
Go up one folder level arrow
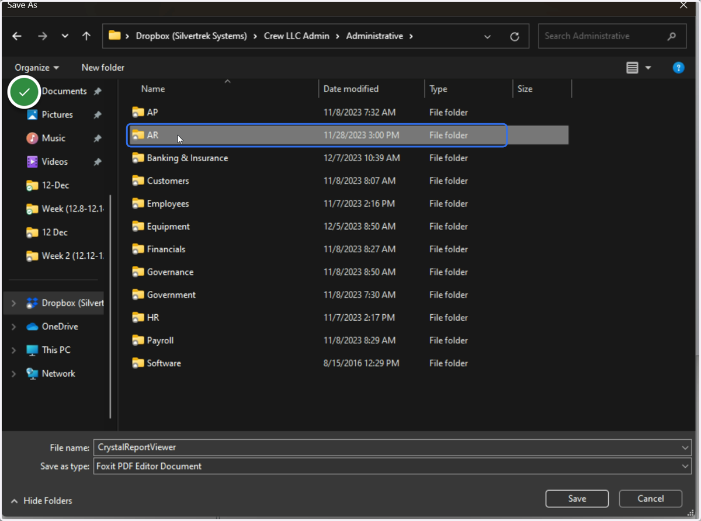(x=86, y=36)
